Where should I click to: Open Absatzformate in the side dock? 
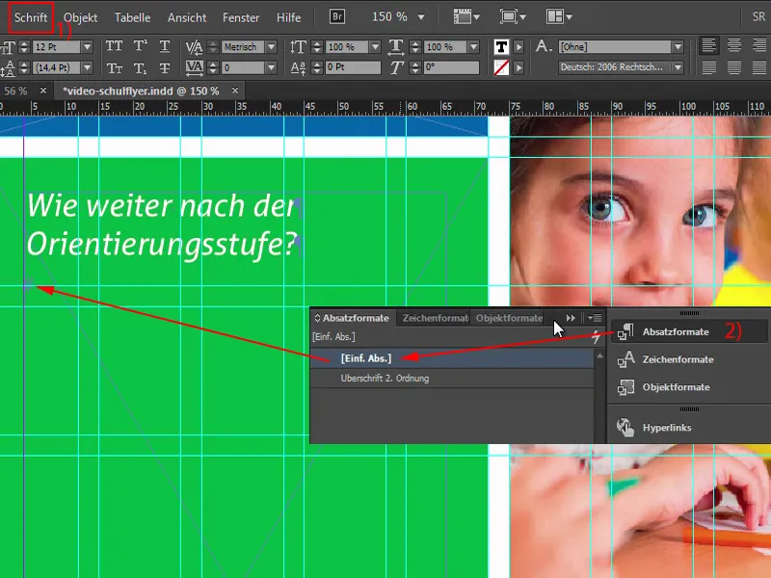click(x=687, y=331)
